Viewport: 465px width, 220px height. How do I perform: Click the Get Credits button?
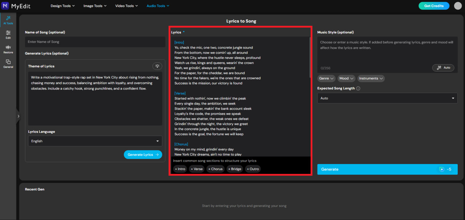[x=434, y=5]
